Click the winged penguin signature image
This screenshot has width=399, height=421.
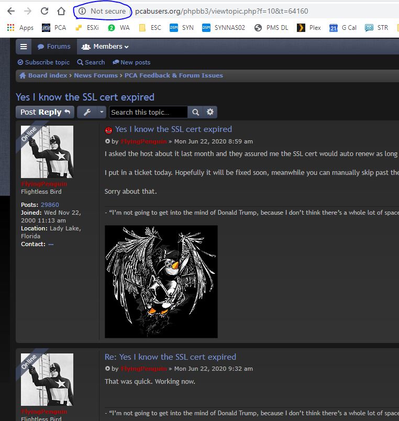161,282
